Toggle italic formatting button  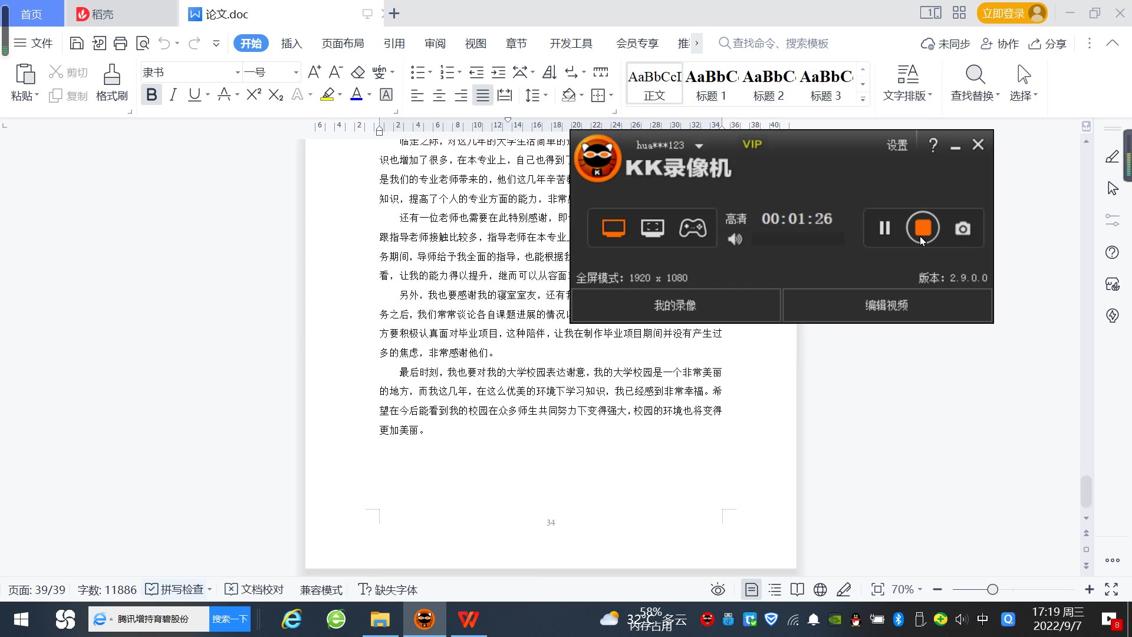coord(173,95)
